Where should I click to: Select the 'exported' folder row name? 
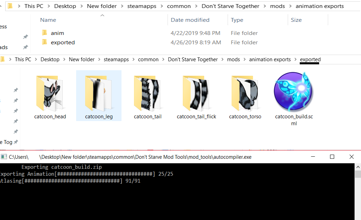click(x=63, y=43)
